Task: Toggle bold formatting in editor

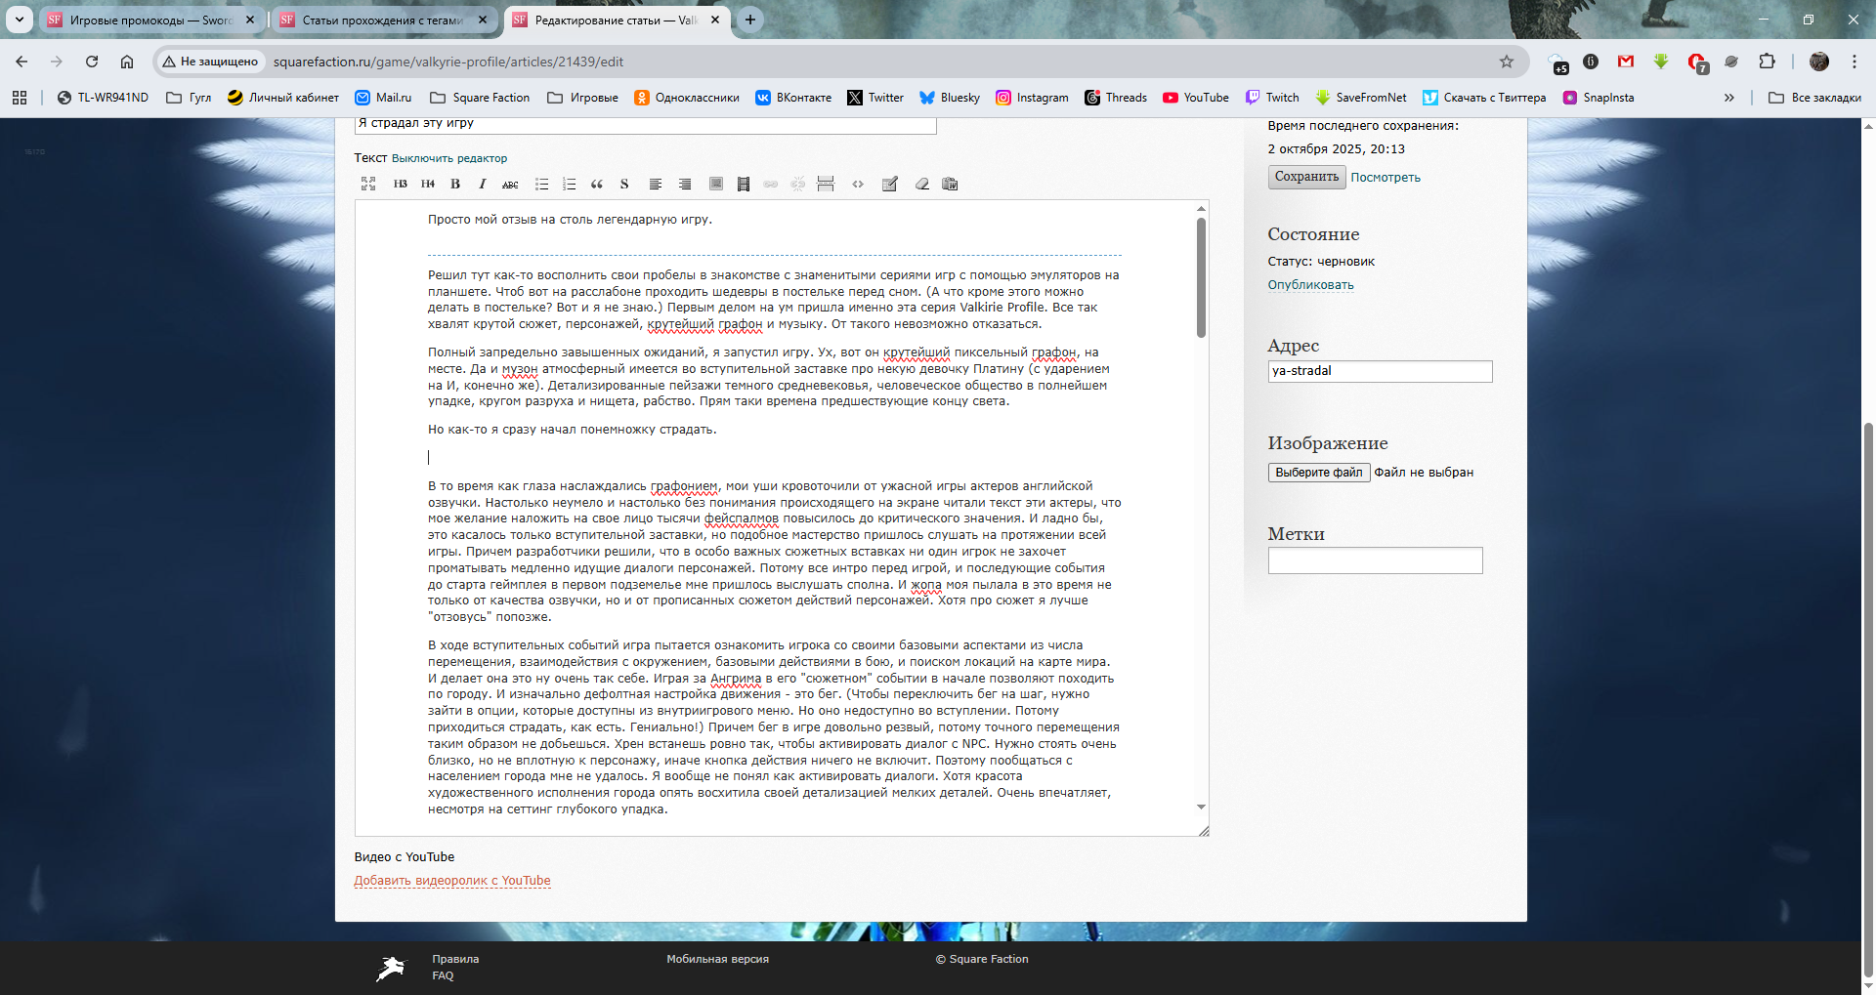Action: pos(455,184)
